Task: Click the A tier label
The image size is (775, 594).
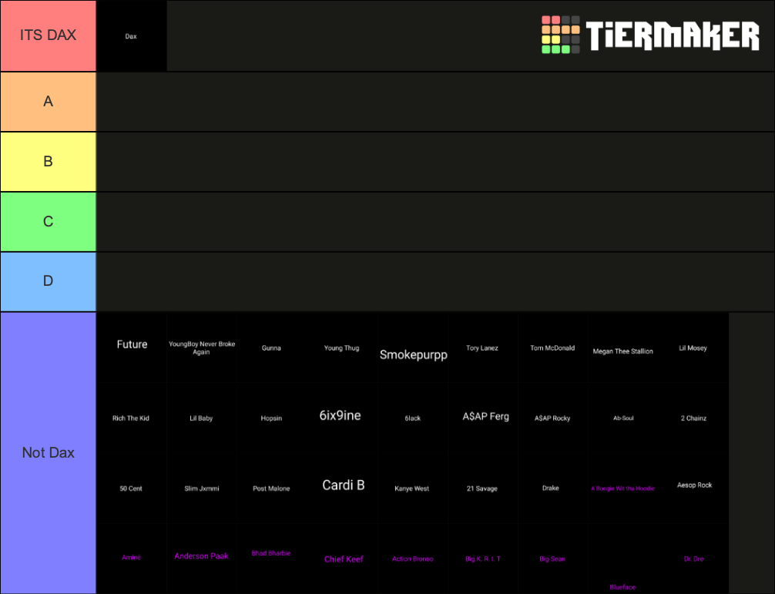Action: [48, 101]
